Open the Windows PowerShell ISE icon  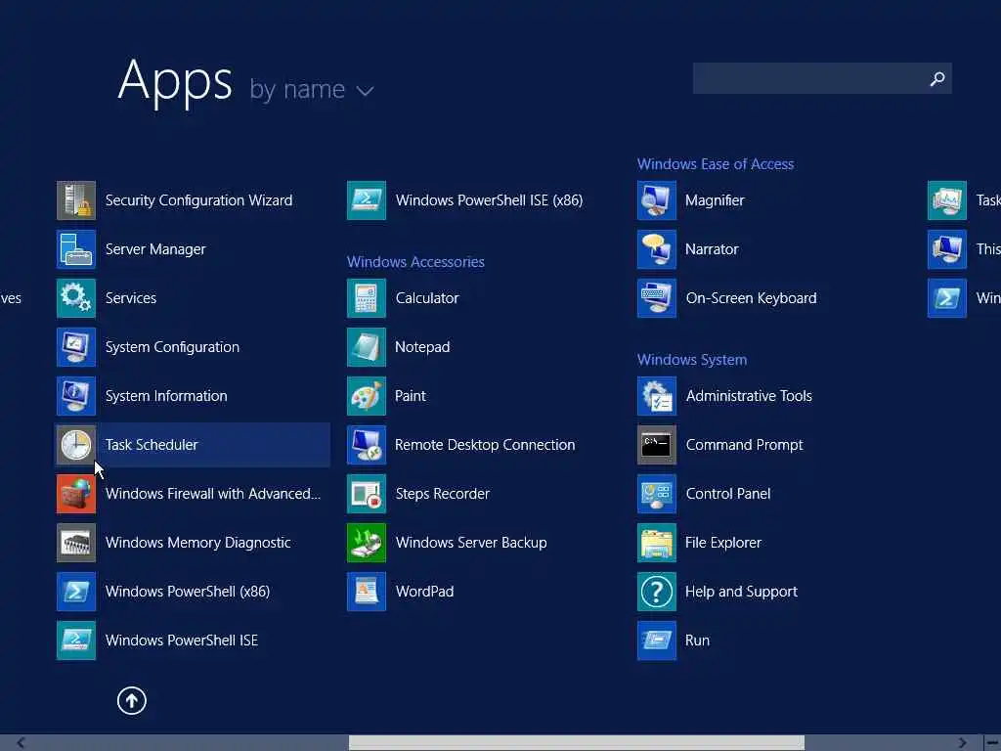coord(76,640)
